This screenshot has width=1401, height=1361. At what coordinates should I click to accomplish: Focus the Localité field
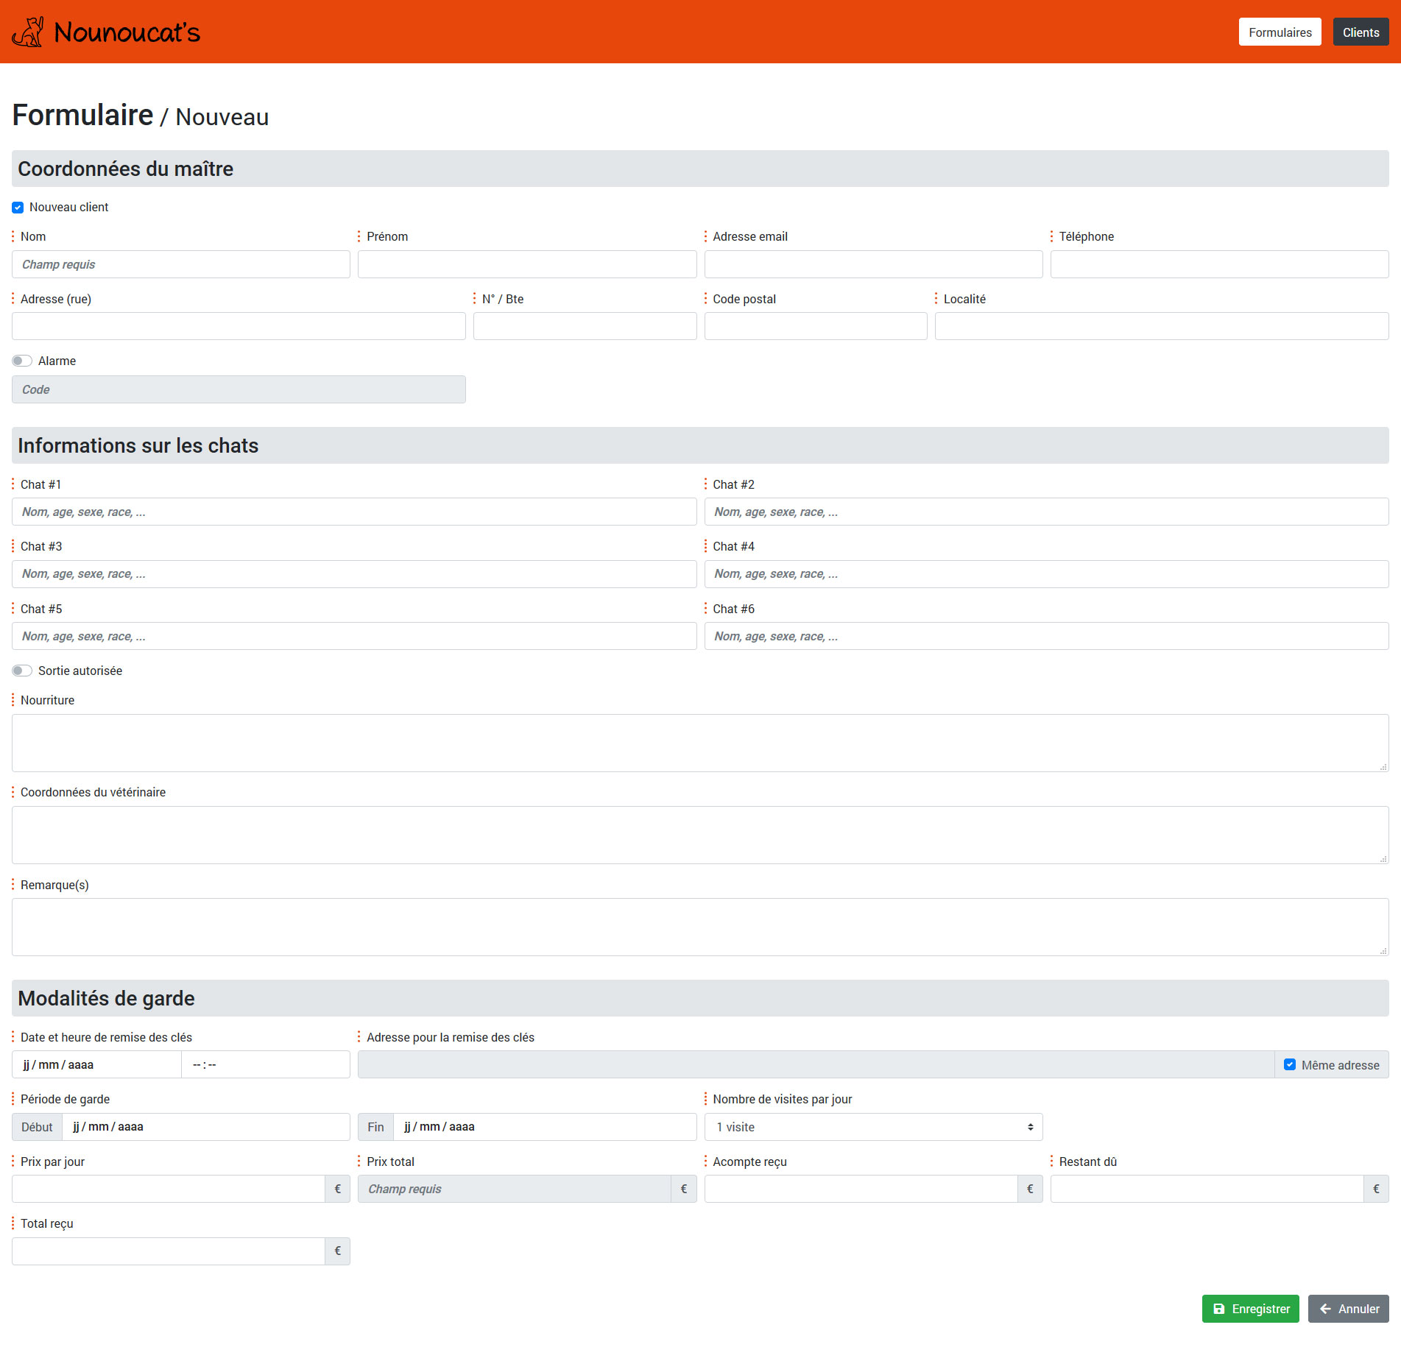(x=1162, y=326)
